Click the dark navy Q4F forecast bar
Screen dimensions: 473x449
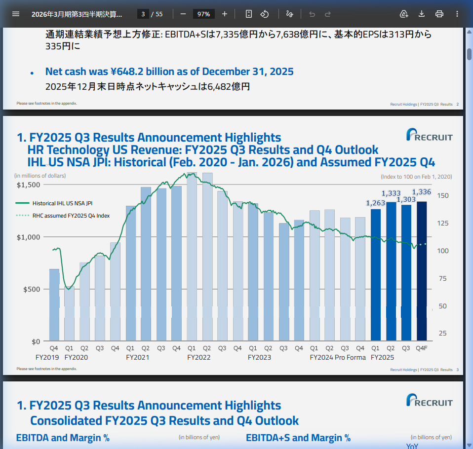pos(422,271)
